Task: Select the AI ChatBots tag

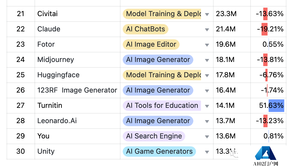Action: pos(146,29)
